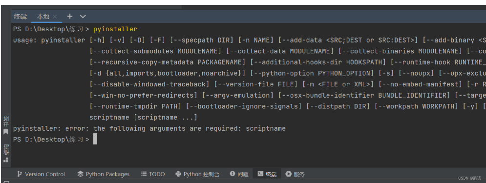Add a new terminal session with plus
486x183 pixels.
click(x=70, y=17)
